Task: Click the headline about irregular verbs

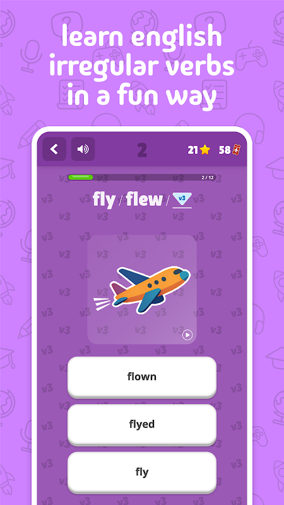Action: [x=142, y=67]
